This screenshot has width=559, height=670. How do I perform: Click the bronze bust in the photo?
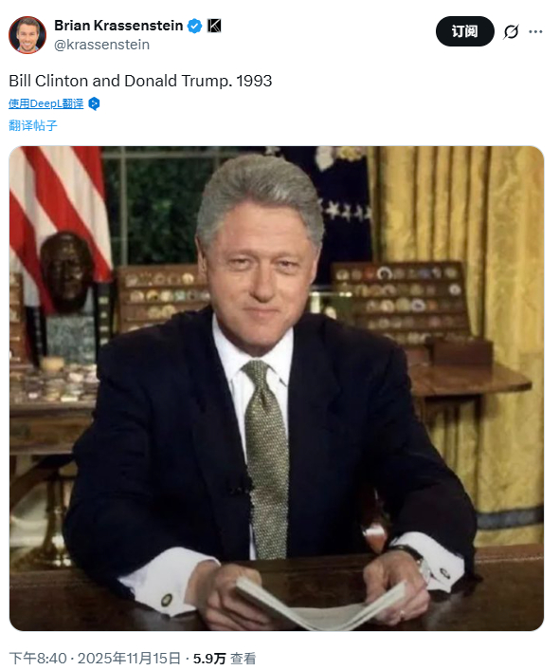67,272
